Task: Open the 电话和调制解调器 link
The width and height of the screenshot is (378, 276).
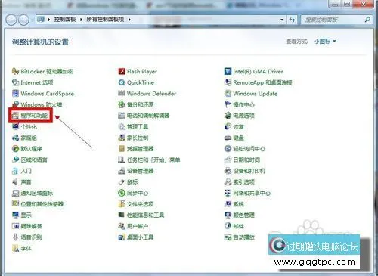Action: pos(148,116)
